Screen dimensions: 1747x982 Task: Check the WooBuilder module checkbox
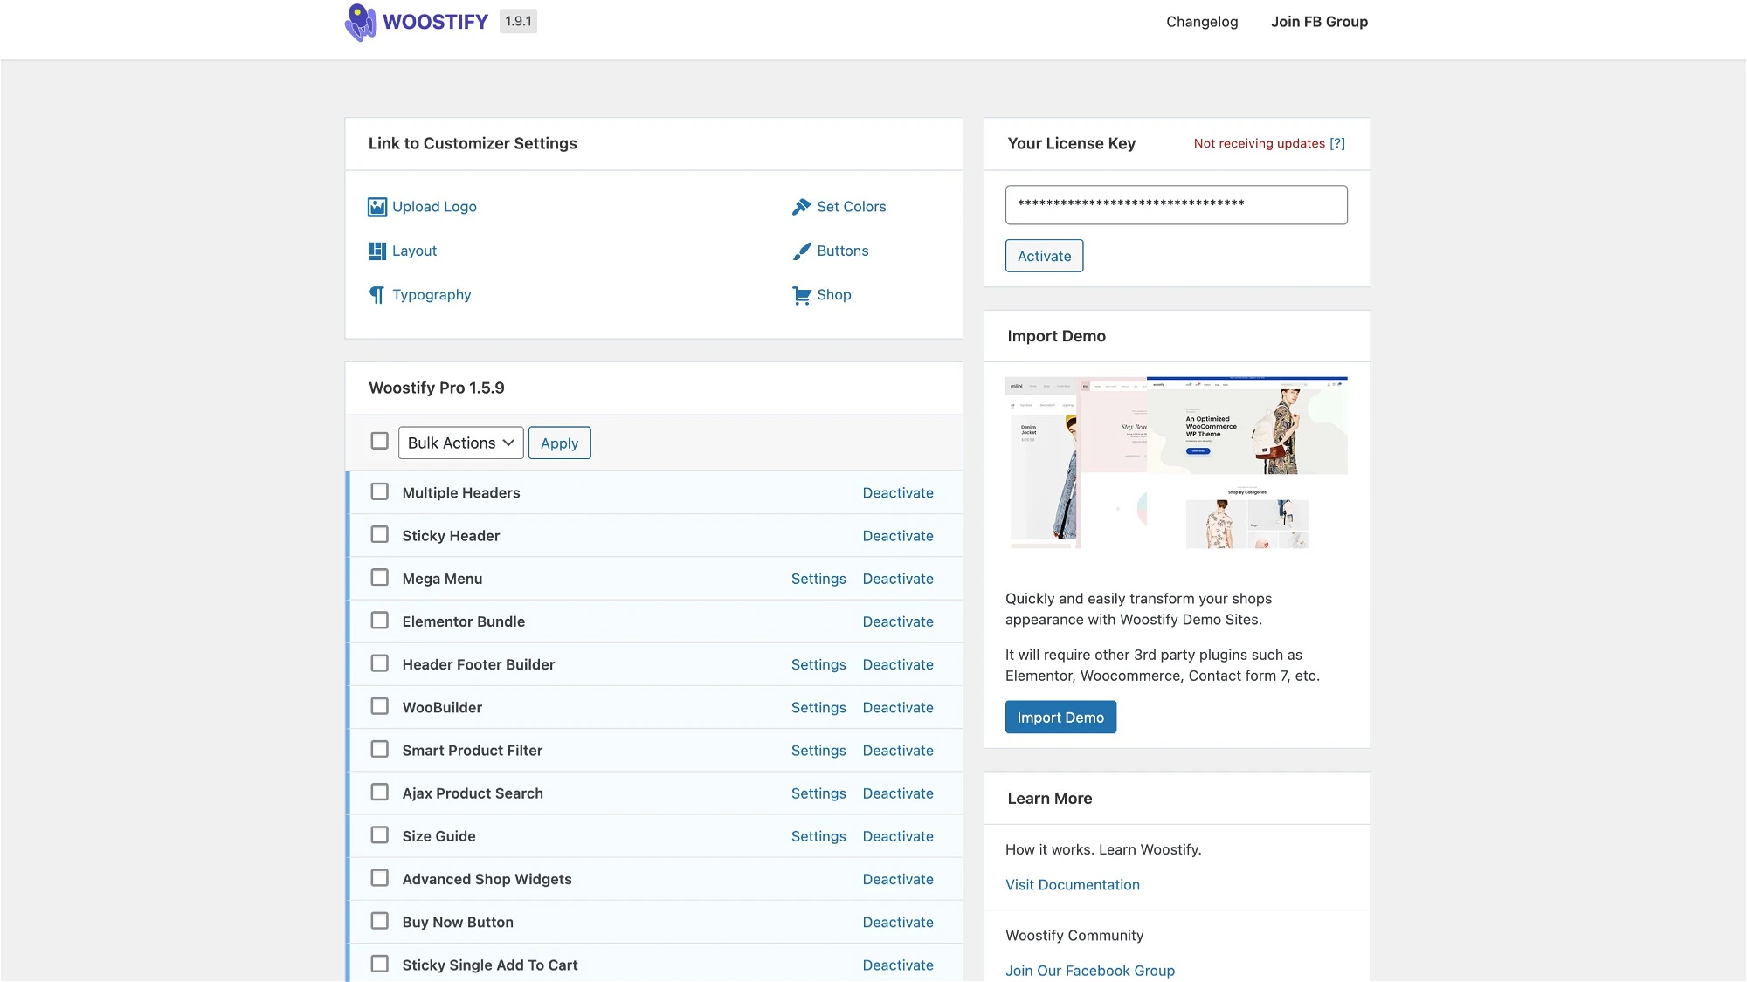pos(379,706)
